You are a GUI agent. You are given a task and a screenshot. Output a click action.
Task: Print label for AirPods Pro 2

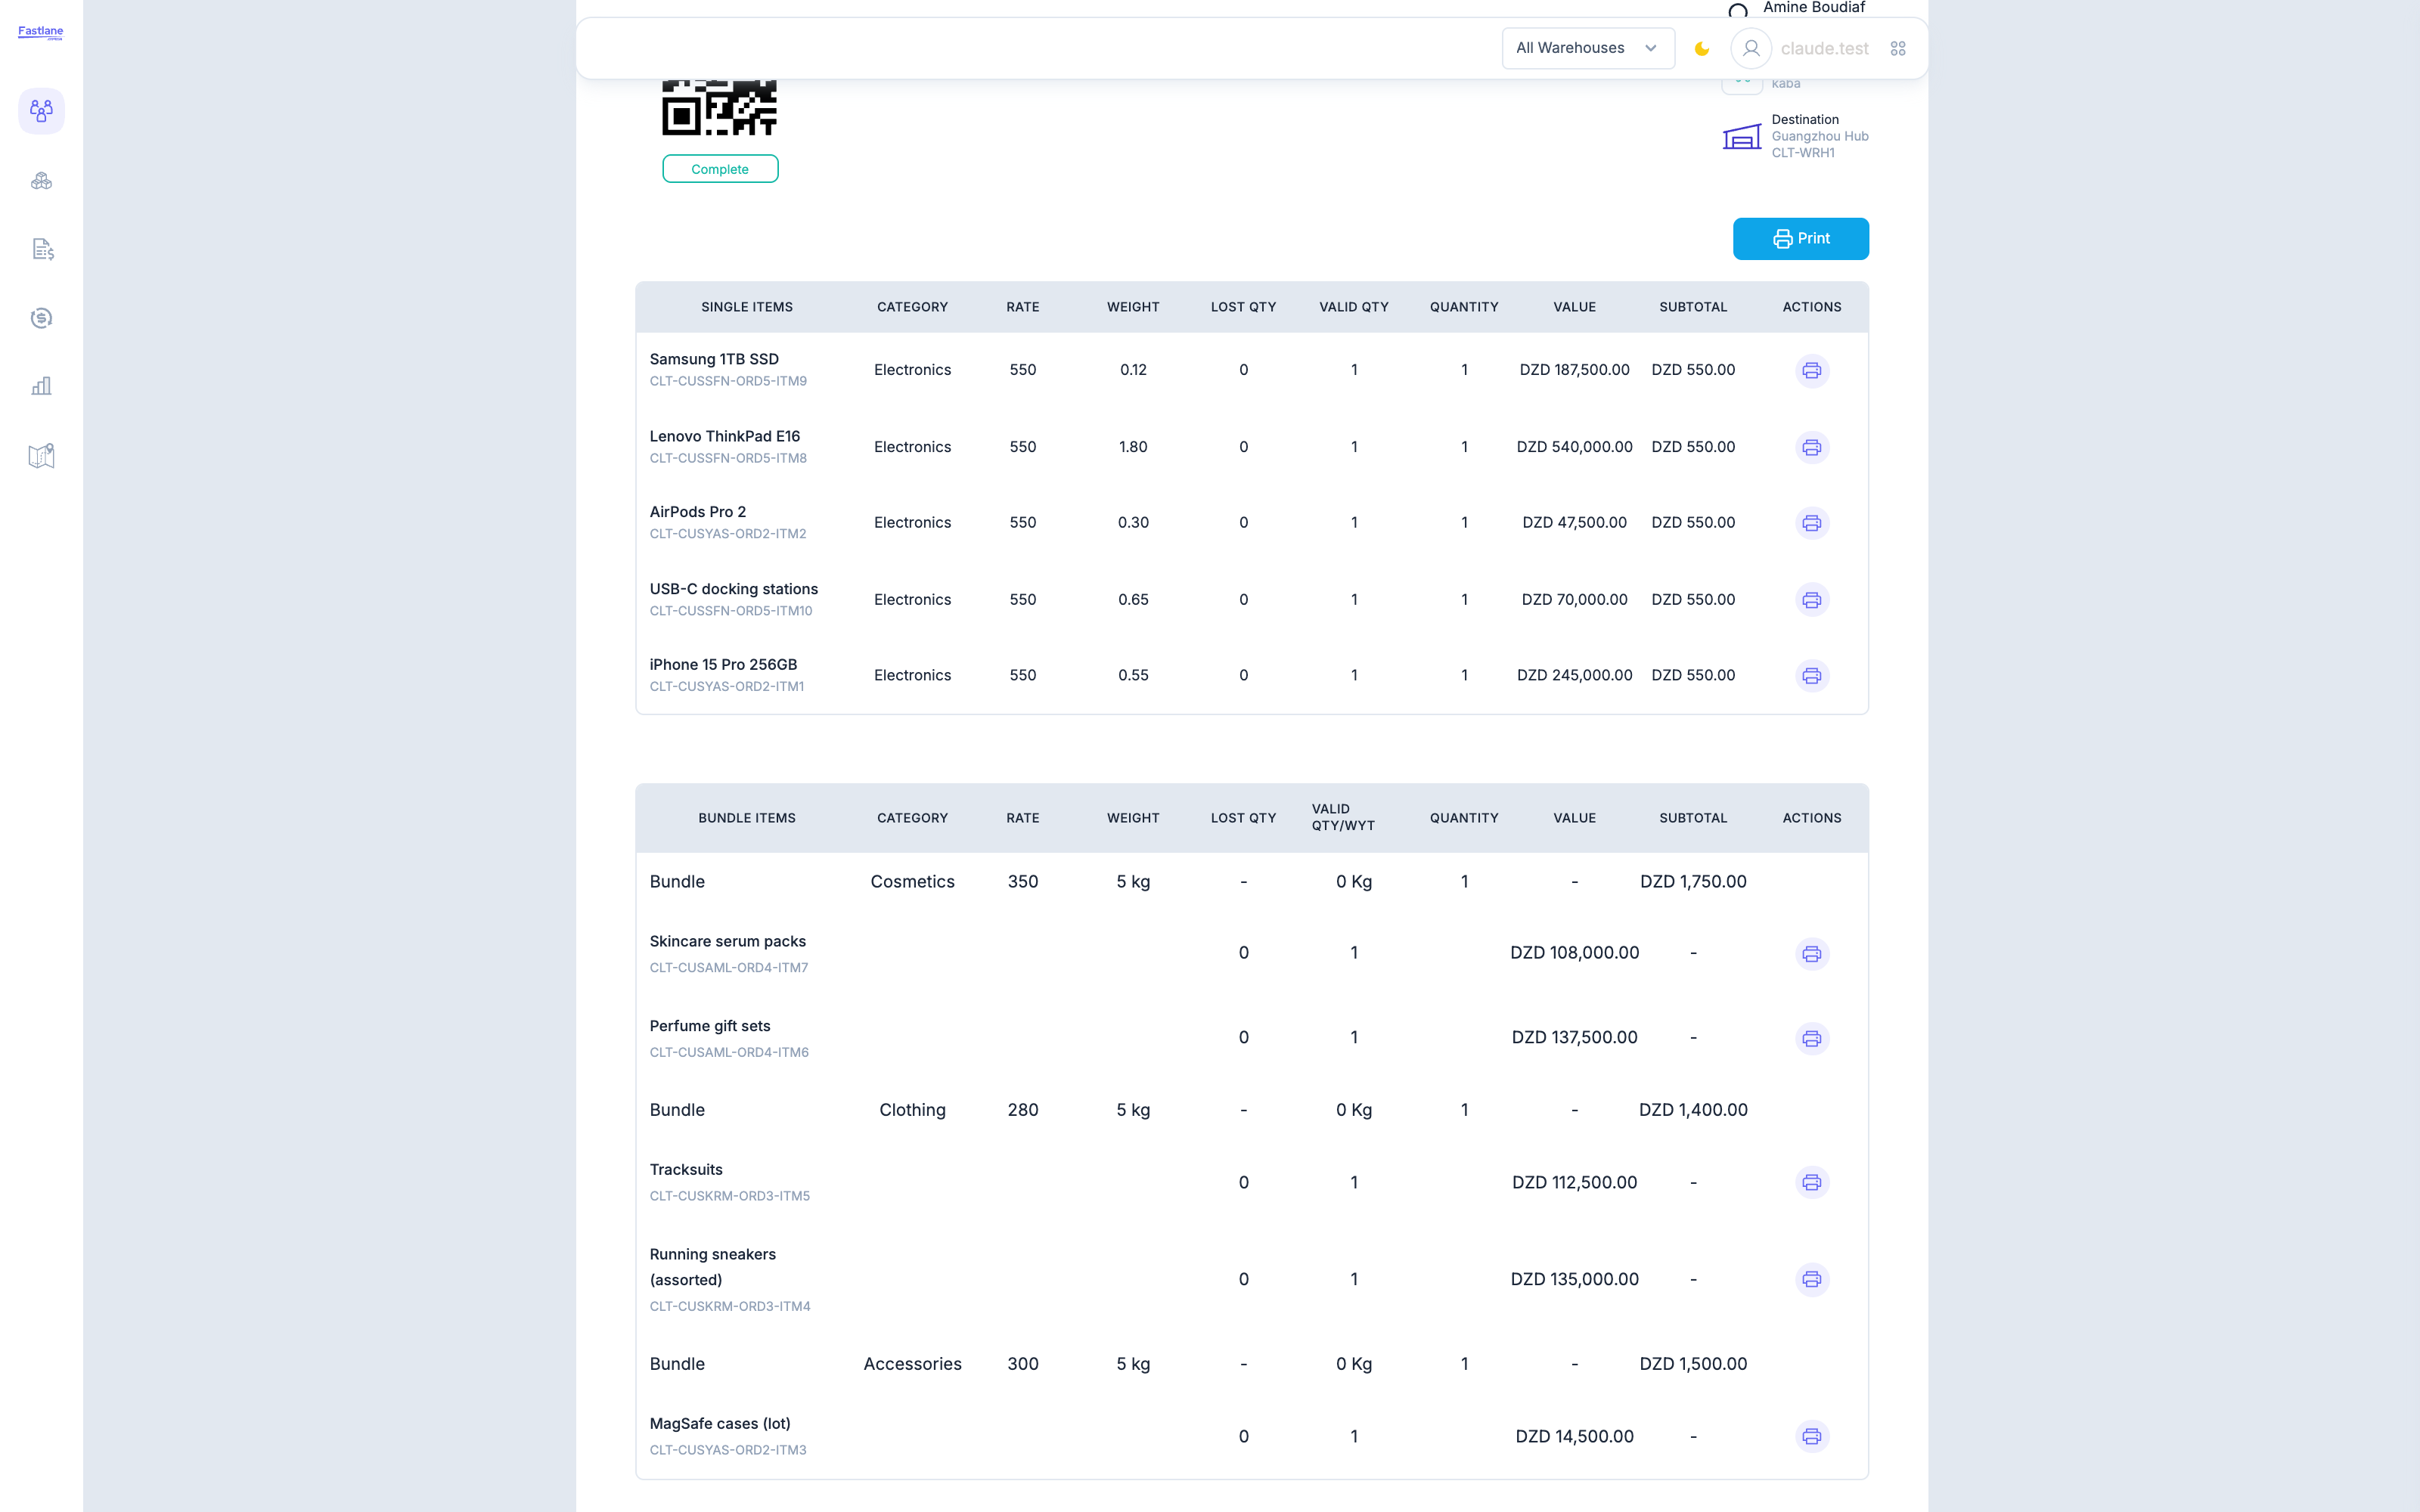click(x=1811, y=523)
